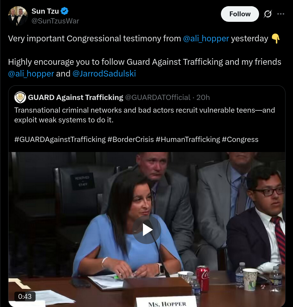293x307 pixels.
Task: Open the three-dot more options menu
Action: click(x=281, y=14)
